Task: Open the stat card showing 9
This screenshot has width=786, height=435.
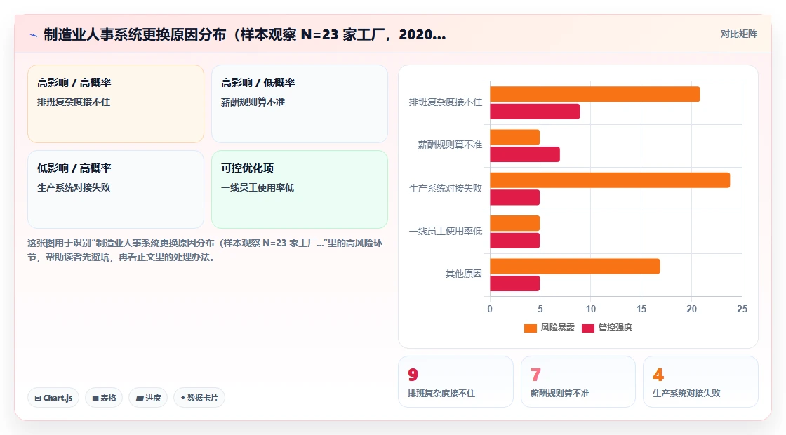Action: tap(455, 382)
